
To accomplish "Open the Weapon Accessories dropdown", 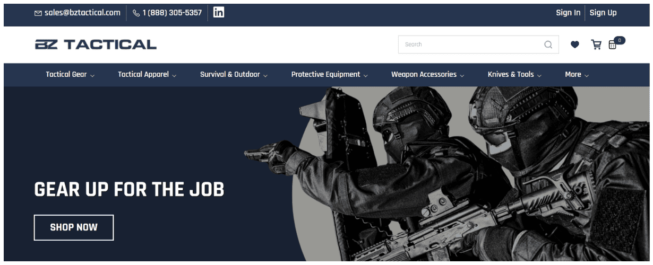I will point(427,75).
